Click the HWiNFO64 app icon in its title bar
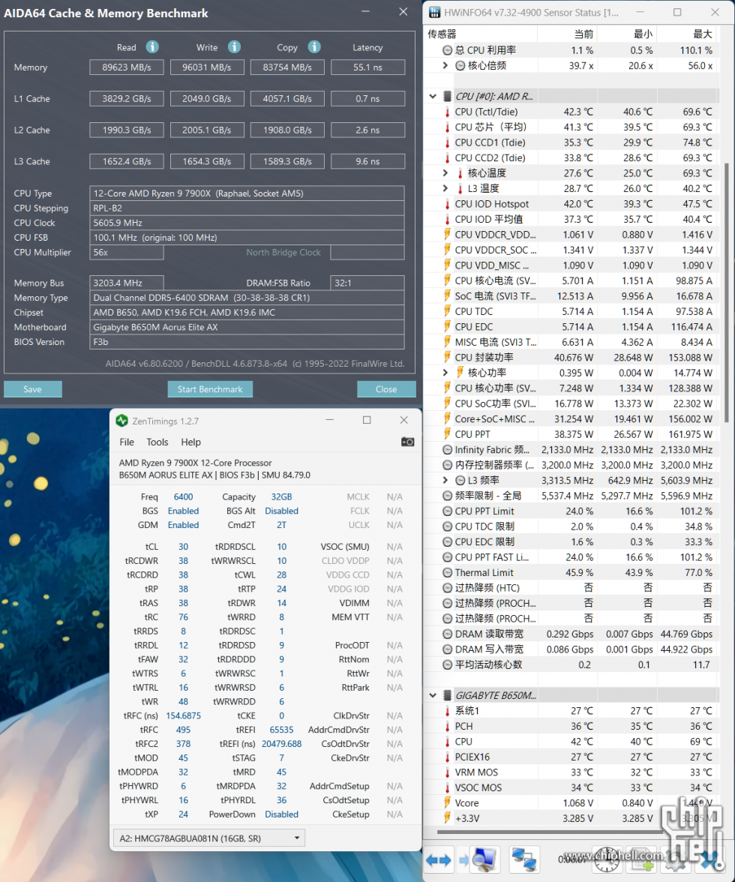Image resolution: width=735 pixels, height=882 pixels. 434,12
